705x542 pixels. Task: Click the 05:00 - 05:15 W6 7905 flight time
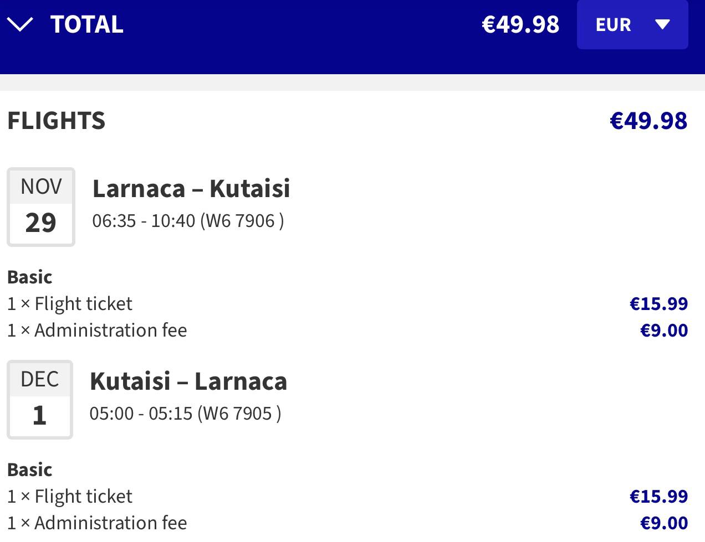coord(185,414)
